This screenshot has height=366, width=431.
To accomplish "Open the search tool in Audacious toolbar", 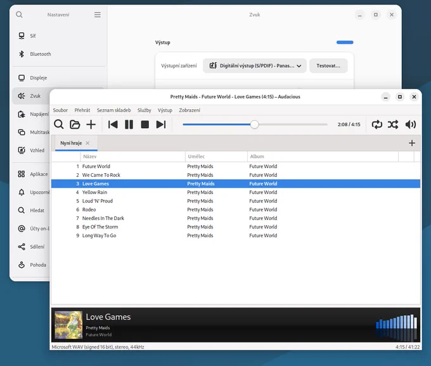I will pos(58,124).
